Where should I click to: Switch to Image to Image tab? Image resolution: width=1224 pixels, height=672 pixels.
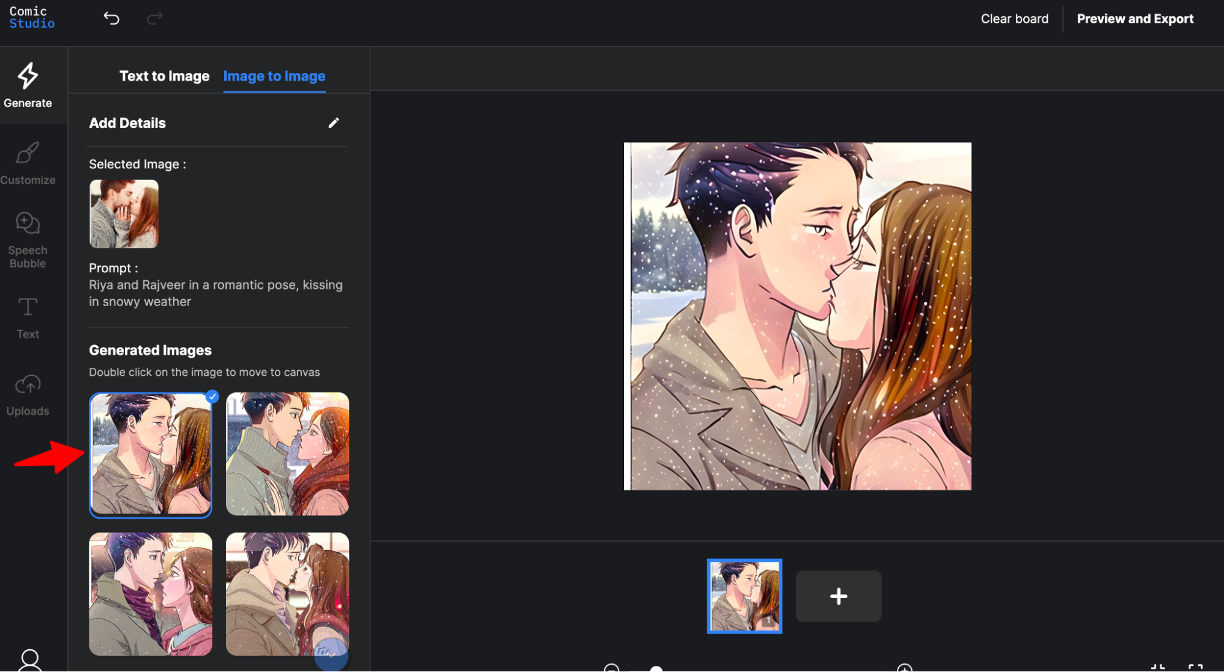coord(274,77)
